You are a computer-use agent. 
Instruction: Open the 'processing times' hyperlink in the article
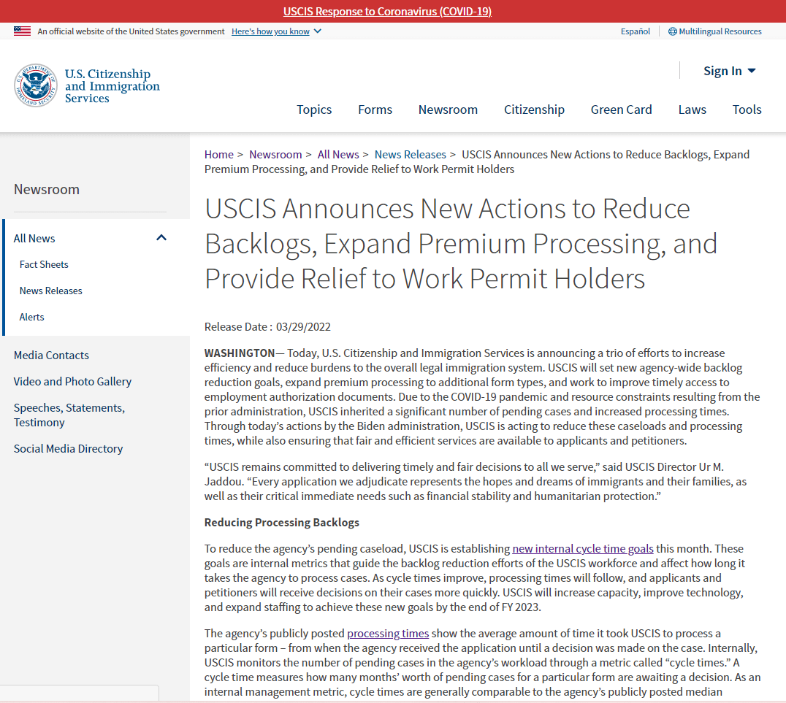point(387,634)
